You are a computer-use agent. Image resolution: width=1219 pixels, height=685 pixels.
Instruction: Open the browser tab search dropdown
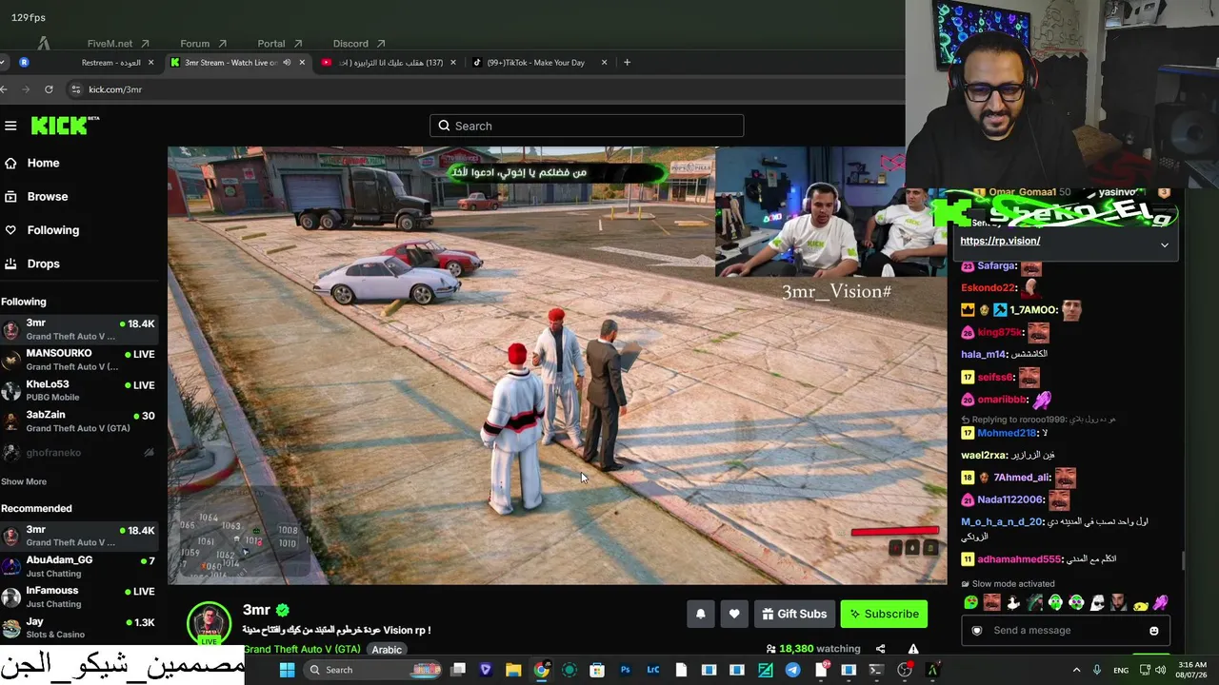click(x=4, y=63)
